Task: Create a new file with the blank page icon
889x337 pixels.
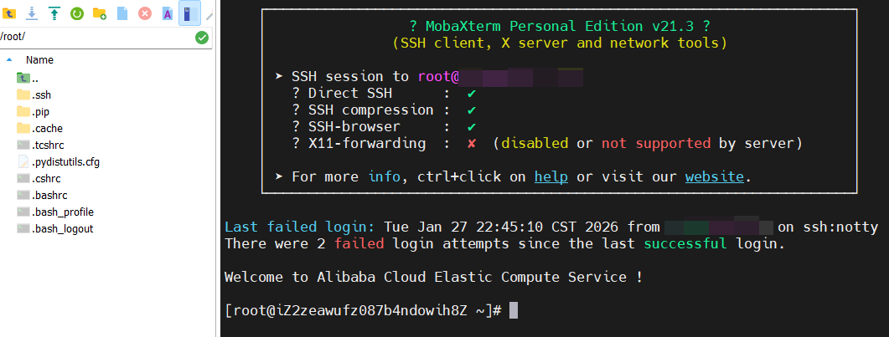Action: tap(121, 13)
